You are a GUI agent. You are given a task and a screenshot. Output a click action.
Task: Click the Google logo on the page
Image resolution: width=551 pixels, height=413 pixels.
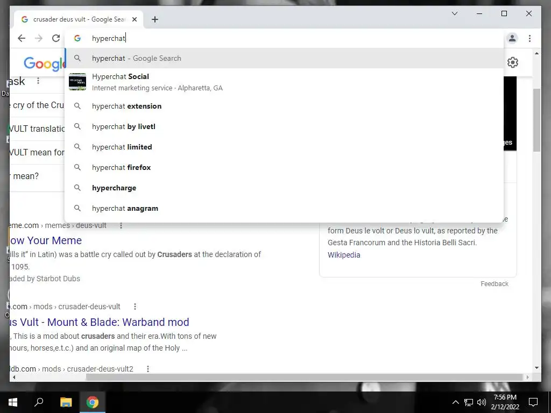tap(44, 63)
